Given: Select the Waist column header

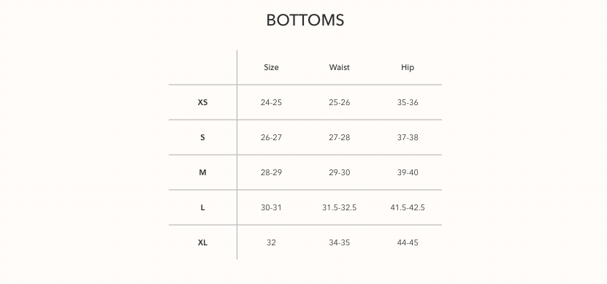Looking at the screenshot, I should 339,67.
